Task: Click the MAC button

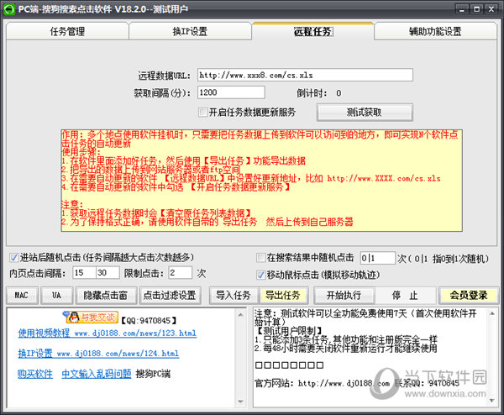Action: (x=22, y=296)
